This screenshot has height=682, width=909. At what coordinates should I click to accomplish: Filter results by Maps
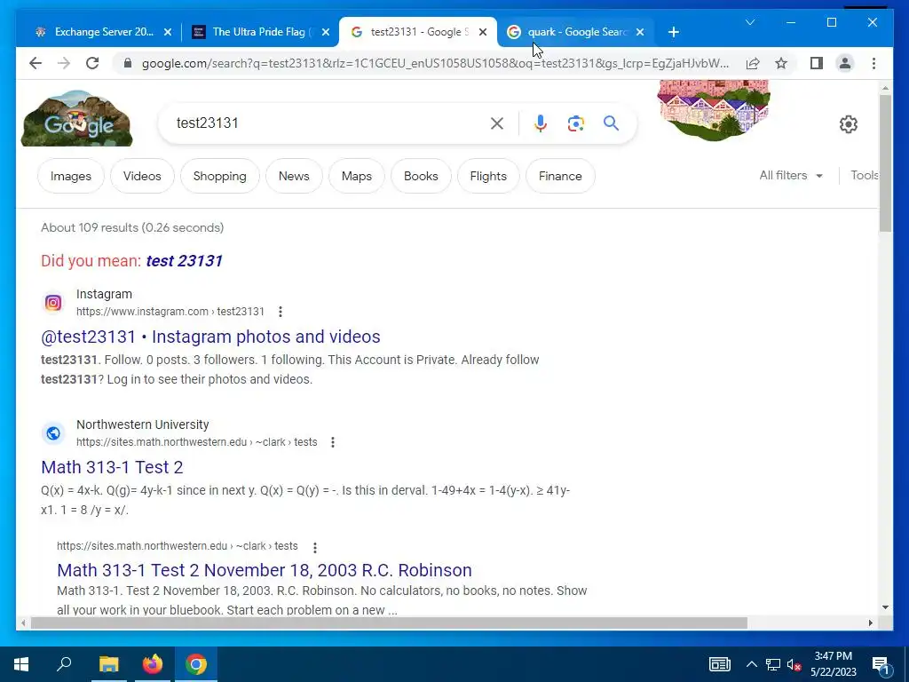coord(357,176)
